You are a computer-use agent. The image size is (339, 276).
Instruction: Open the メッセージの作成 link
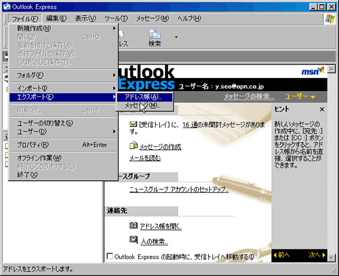click(160, 147)
